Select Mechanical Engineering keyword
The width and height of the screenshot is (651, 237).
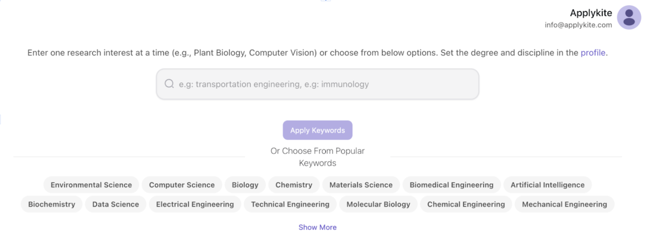564,204
